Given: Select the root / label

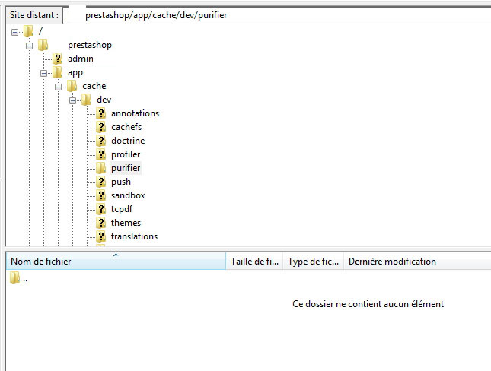Looking at the screenshot, I should pos(40,31).
